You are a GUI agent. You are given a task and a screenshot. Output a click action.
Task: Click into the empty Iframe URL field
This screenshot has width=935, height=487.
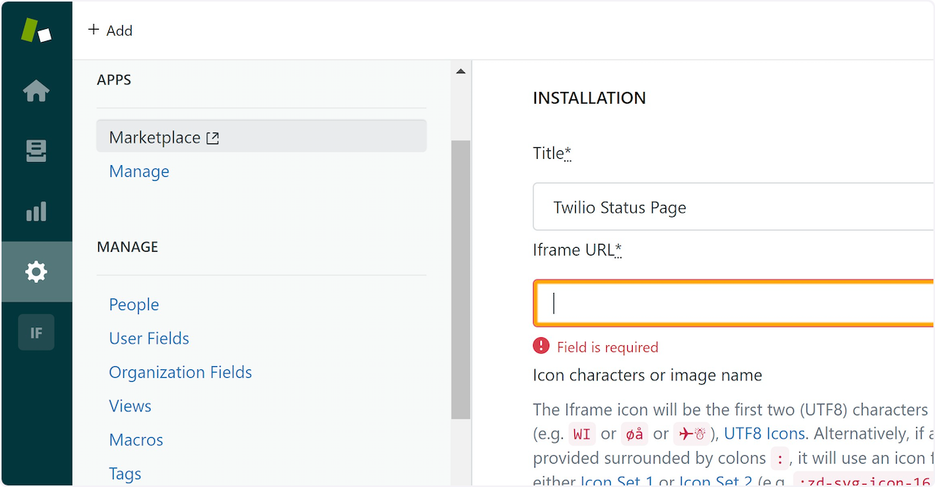click(x=733, y=303)
